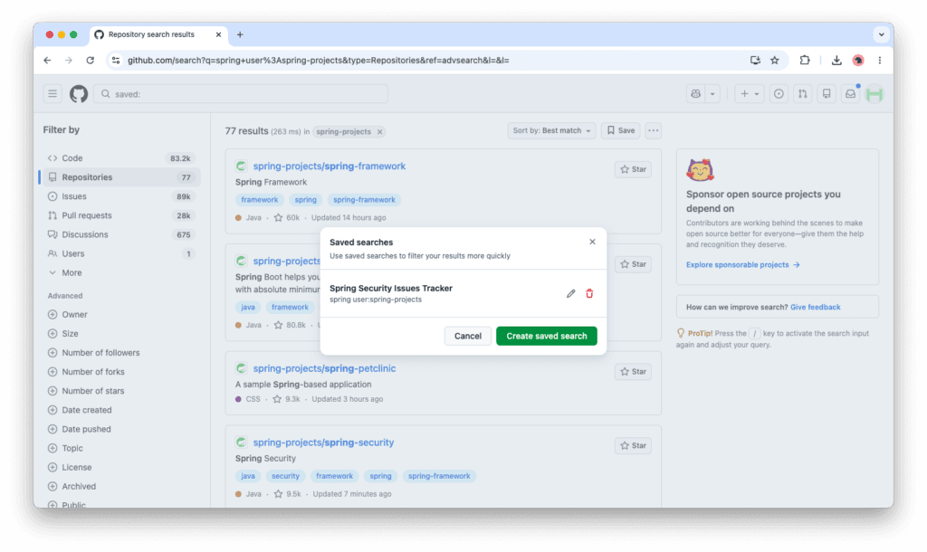Open the browser extensions puzzle icon
This screenshot has height=552, width=927.
[x=805, y=61]
